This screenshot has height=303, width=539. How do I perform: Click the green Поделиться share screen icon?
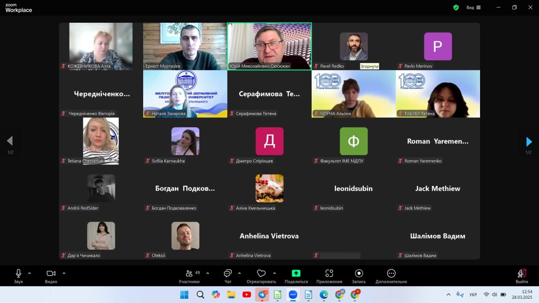tap(296, 274)
